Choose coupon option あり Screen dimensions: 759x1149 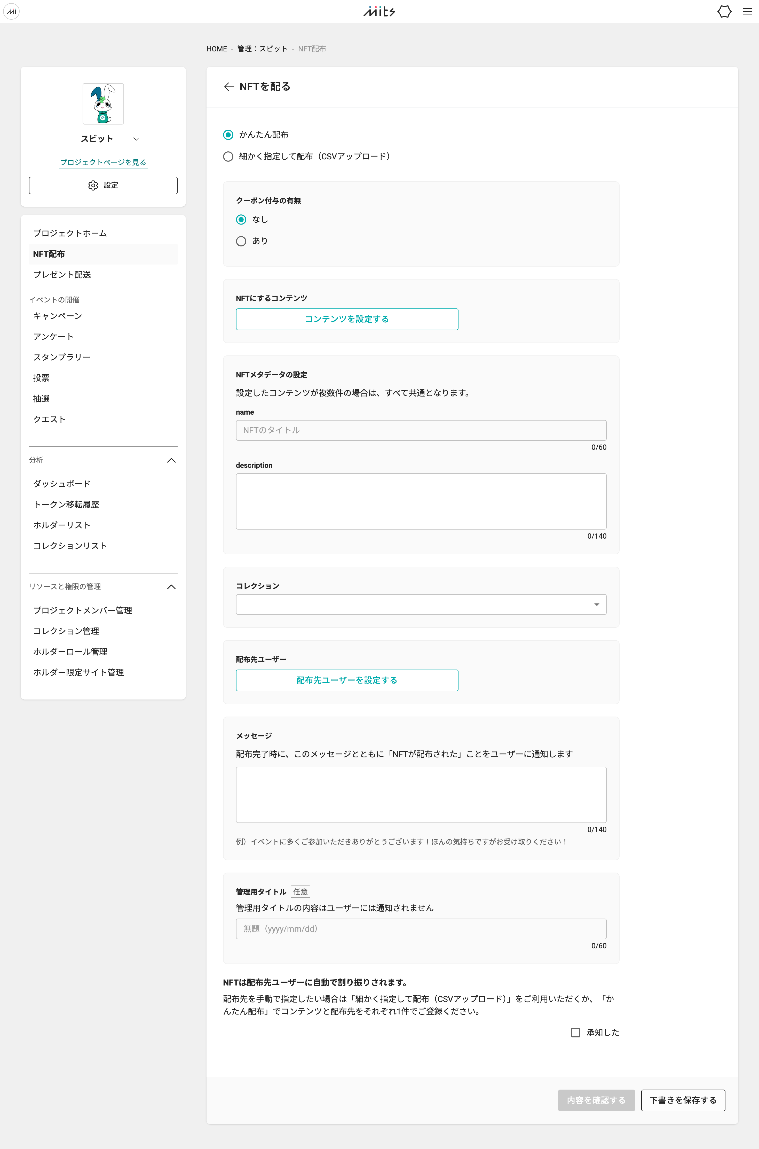(241, 241)
